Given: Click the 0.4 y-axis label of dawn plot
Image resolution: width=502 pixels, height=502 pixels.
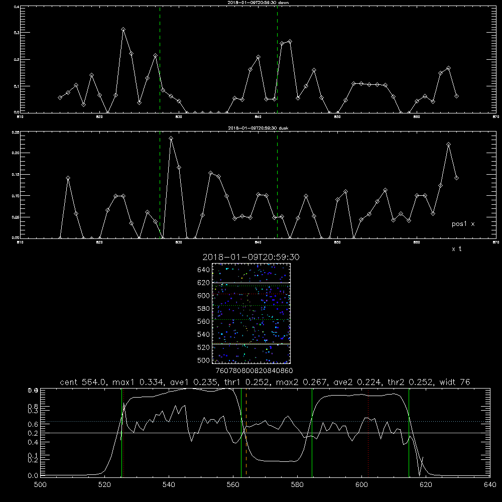Looking at the screenshot, I should click(16, 7).
